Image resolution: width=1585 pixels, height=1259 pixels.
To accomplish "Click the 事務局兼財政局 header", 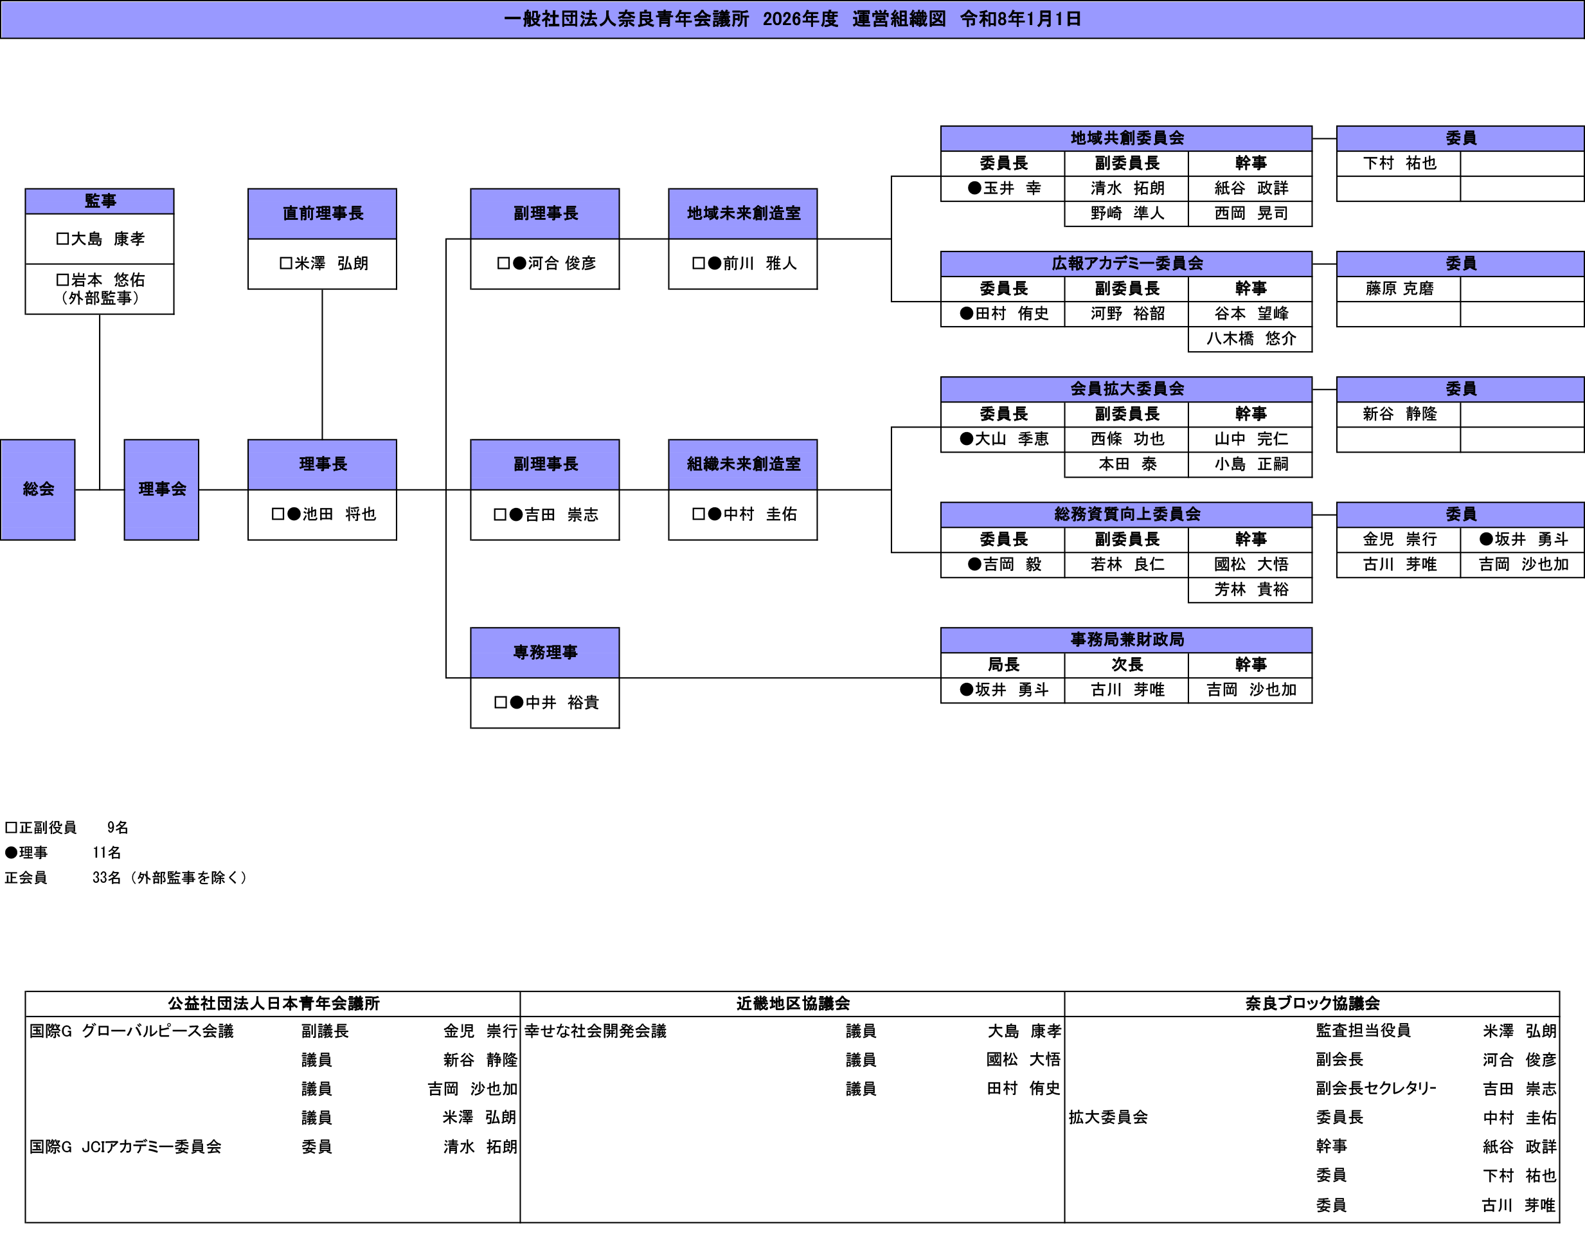I will [1125, 640].
